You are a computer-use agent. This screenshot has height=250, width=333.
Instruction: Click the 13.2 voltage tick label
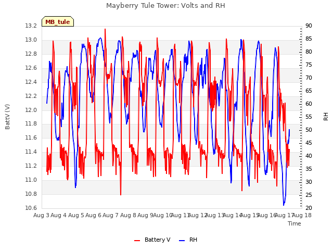(31, 26)
